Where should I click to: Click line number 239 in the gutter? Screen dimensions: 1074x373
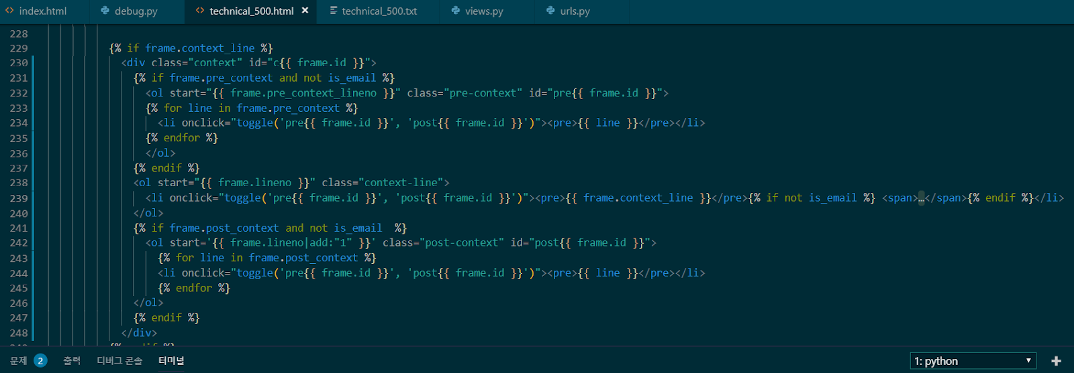click(x=19, y=198)
